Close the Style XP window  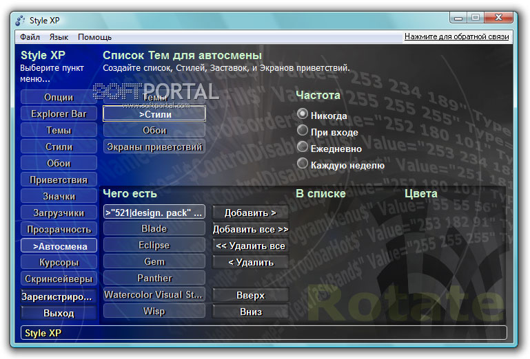[498, 18]
